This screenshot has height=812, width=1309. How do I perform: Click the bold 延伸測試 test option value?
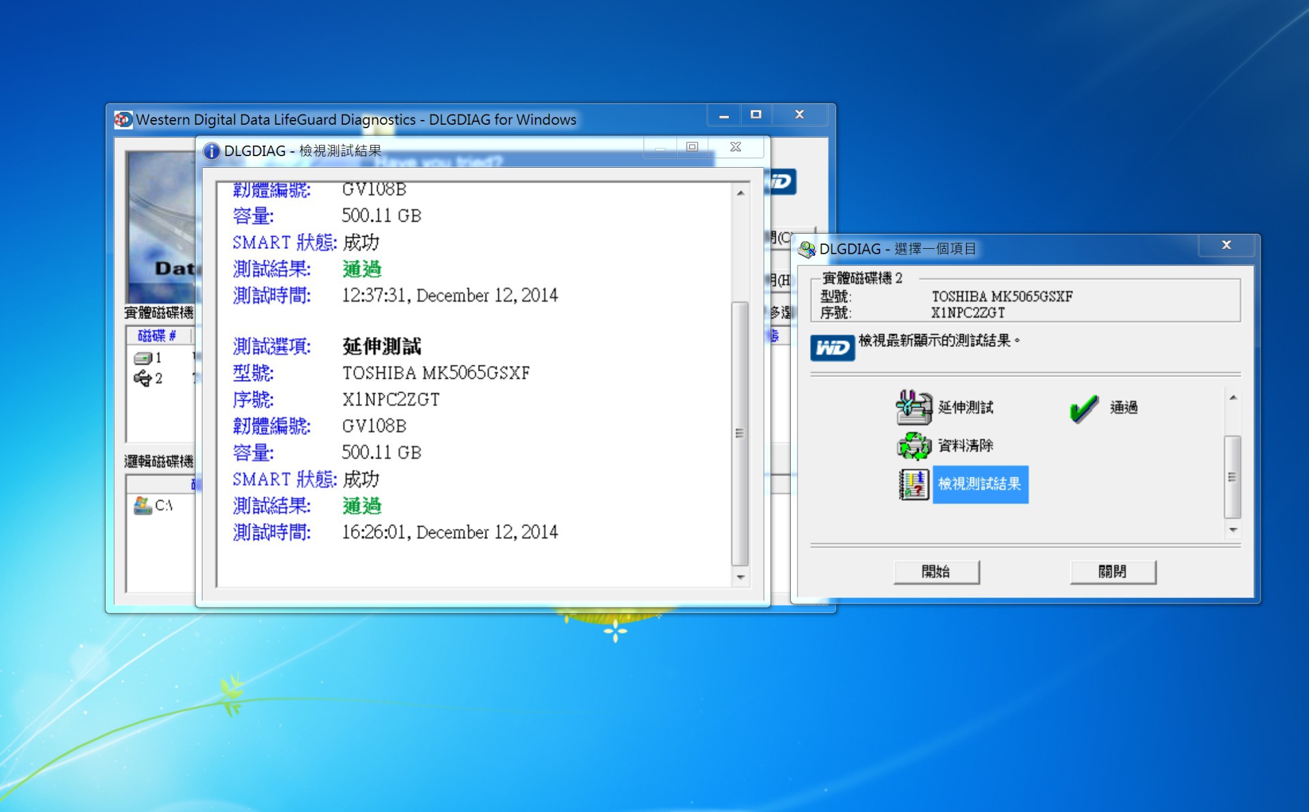[x=382, y=346]
